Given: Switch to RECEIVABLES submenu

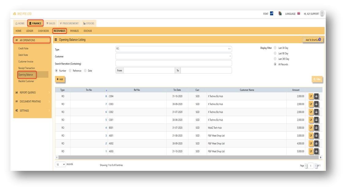Looking at the screenshot, I should click(59, 31).
